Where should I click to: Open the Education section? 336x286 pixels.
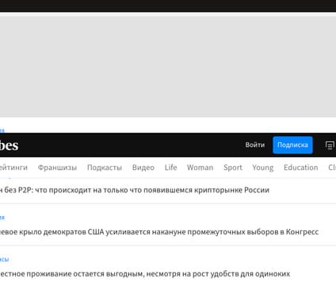[301, 168]
